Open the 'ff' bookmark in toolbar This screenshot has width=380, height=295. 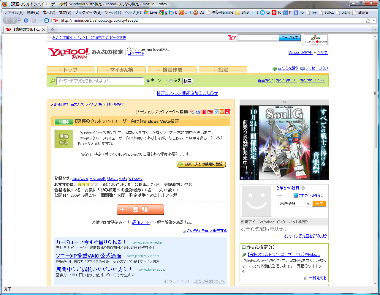pyautogui.click(x=287, y=12)
